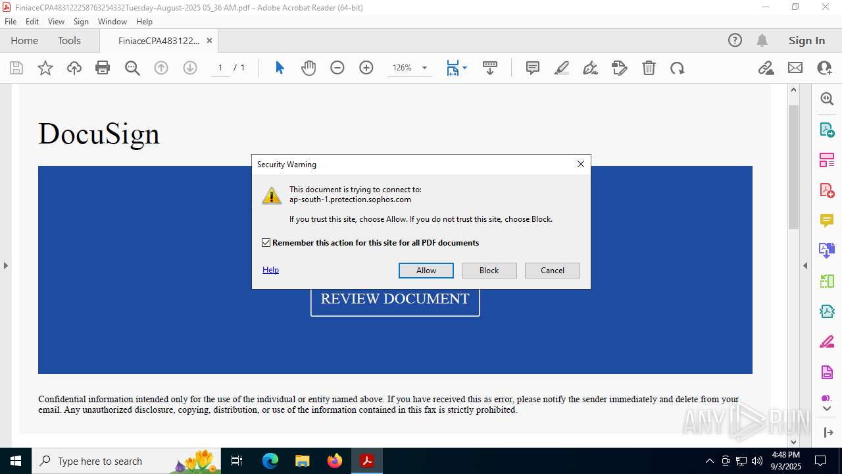Open the zoom level dropdown
Viewport: 842px width, 474px height.
(424, 68)
